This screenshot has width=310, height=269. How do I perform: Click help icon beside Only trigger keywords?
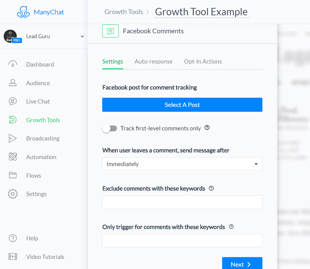[x=231, y=227]
